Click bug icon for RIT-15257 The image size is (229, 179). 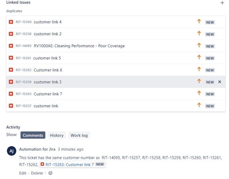(x=11, y=106)
